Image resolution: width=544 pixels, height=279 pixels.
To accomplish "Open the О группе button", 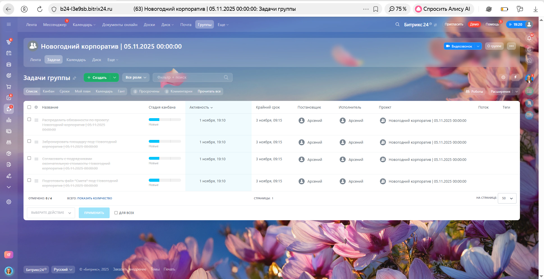I will pos(494,46).
